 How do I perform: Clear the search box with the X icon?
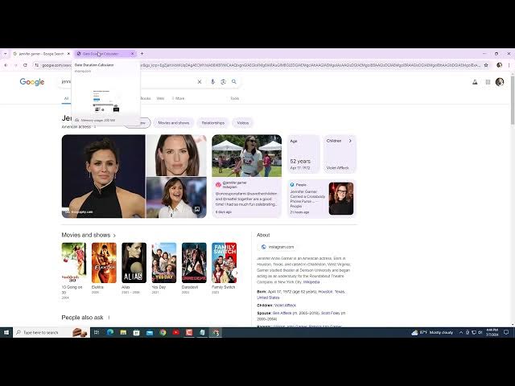point(200,82)
